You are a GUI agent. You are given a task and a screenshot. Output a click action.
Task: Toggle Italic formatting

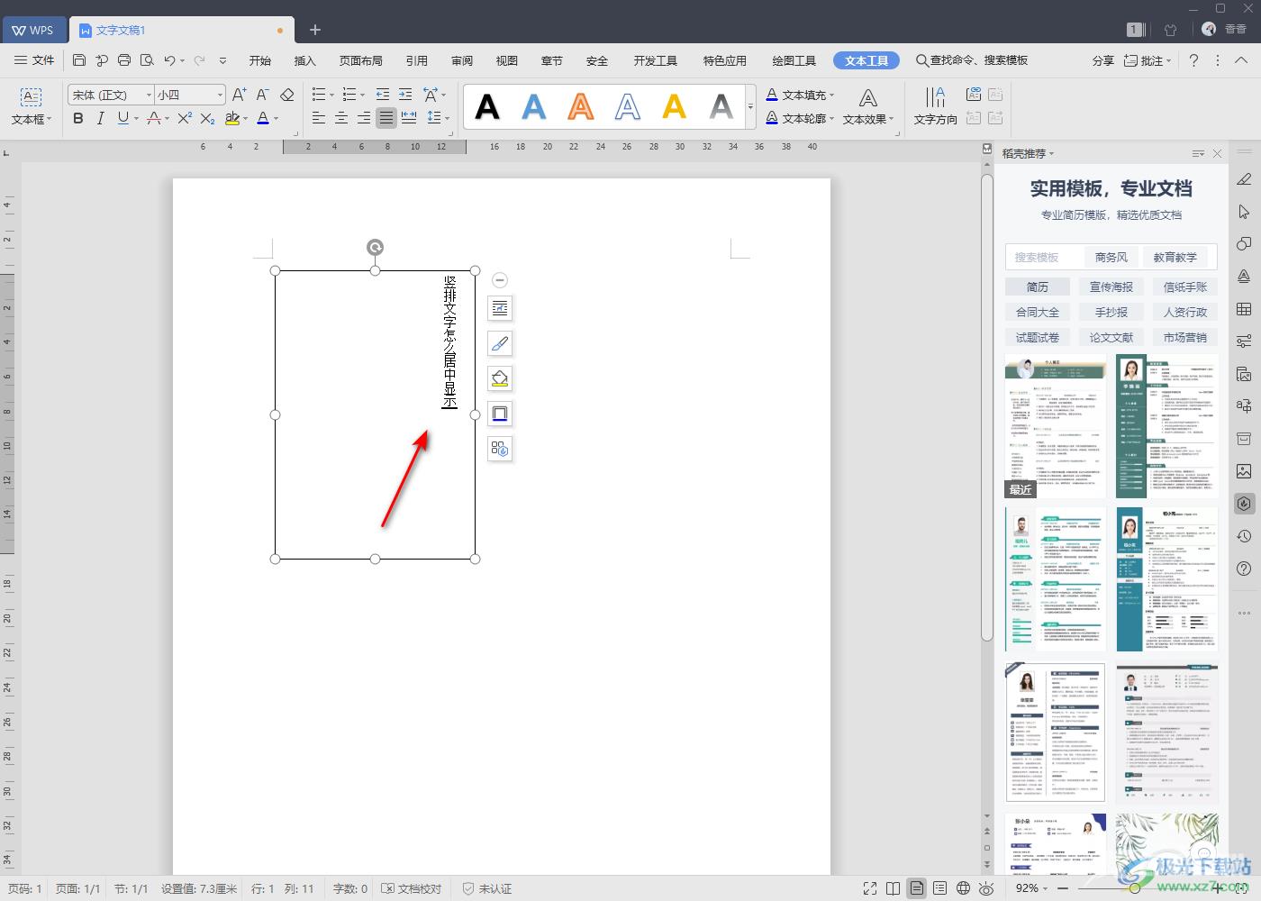click(100, 118)
